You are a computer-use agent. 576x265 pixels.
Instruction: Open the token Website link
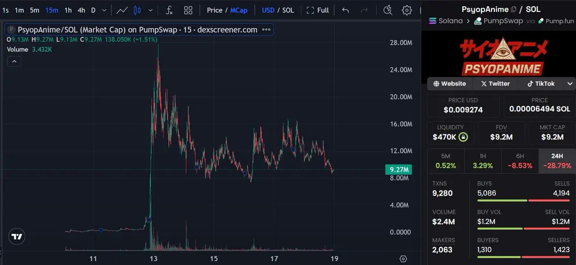[x=449, y=84]
